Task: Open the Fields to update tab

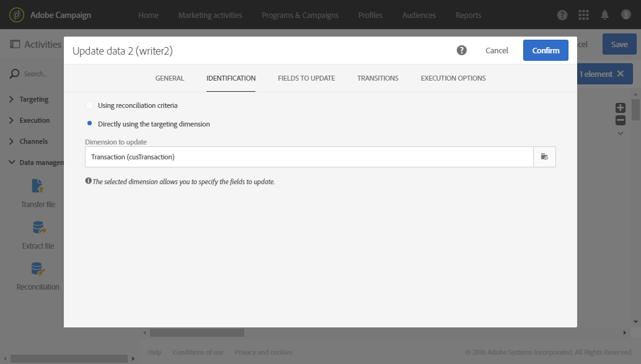Action: [x=307, y=78]
